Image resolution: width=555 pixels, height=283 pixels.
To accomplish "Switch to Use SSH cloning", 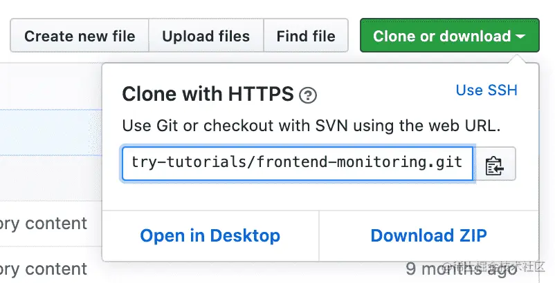I will (x=486, y=90).
